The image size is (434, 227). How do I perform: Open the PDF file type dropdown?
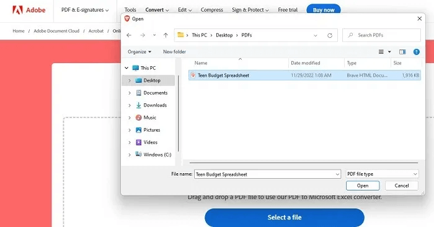tap(382, 174)
